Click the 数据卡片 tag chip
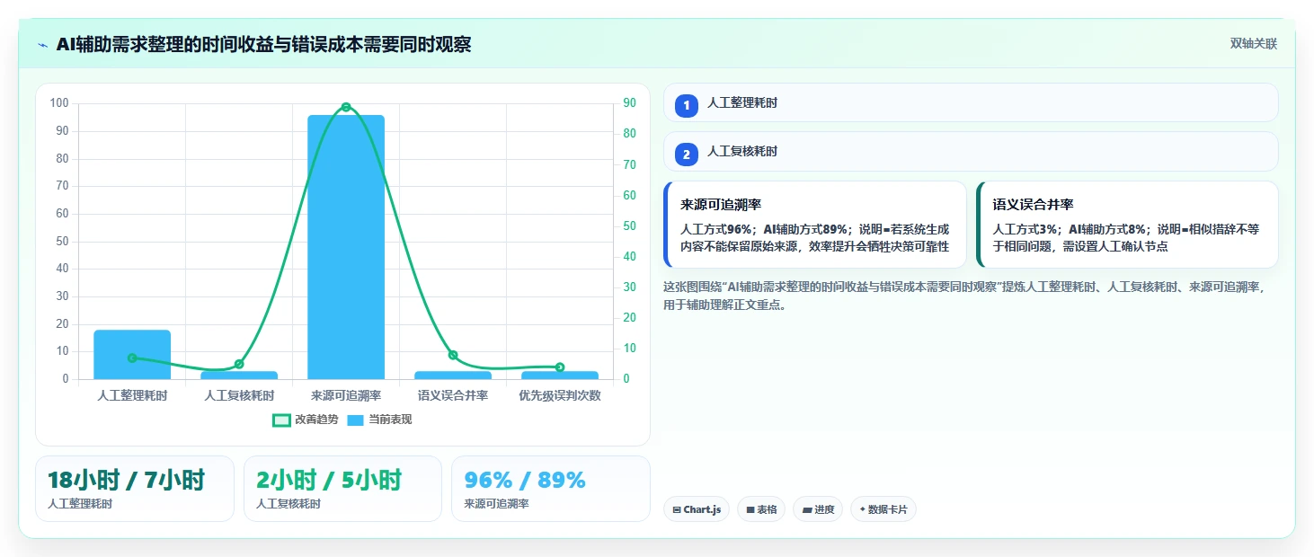 click(x=883, y=509)
